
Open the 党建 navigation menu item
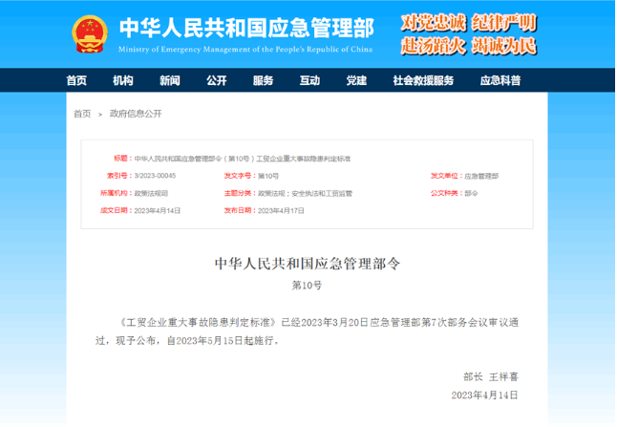click(x=356, y=80)
